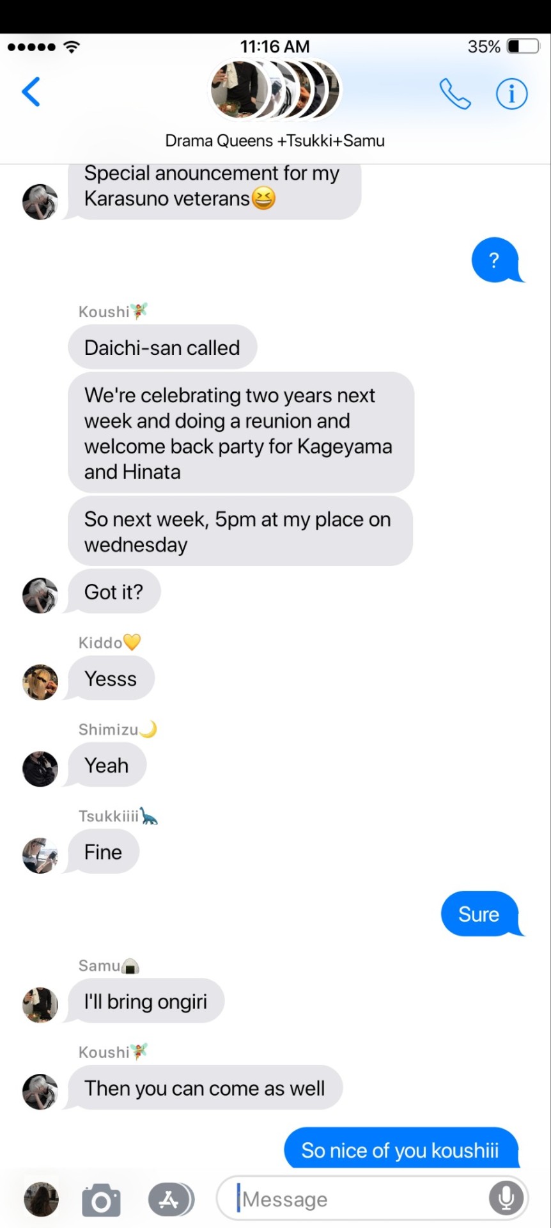
Task: Open the App Store apps icon
Action: 171,1200
